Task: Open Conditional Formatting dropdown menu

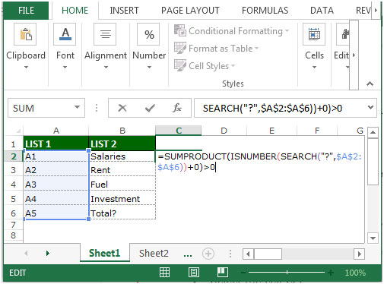Action: (x=287, y=30)
